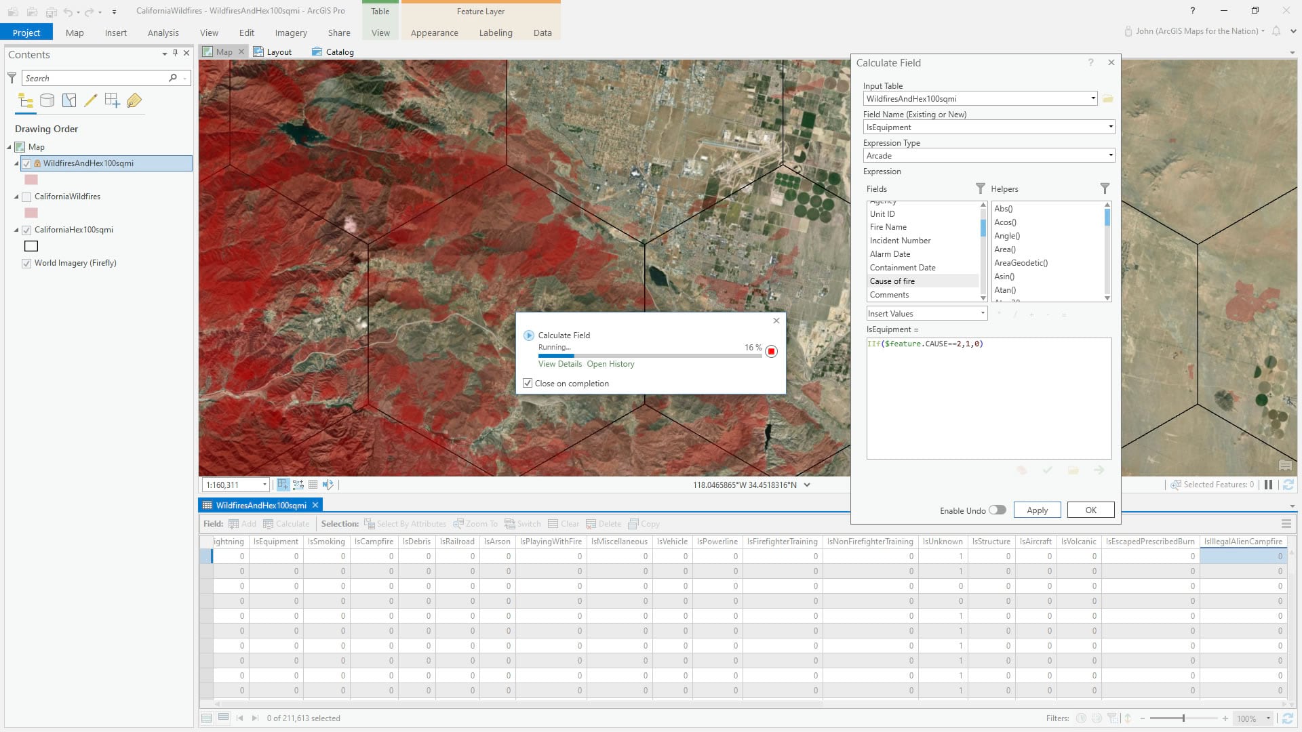Click WildfiresAndHex100sqmi symbol swatch

click(31, 180)
